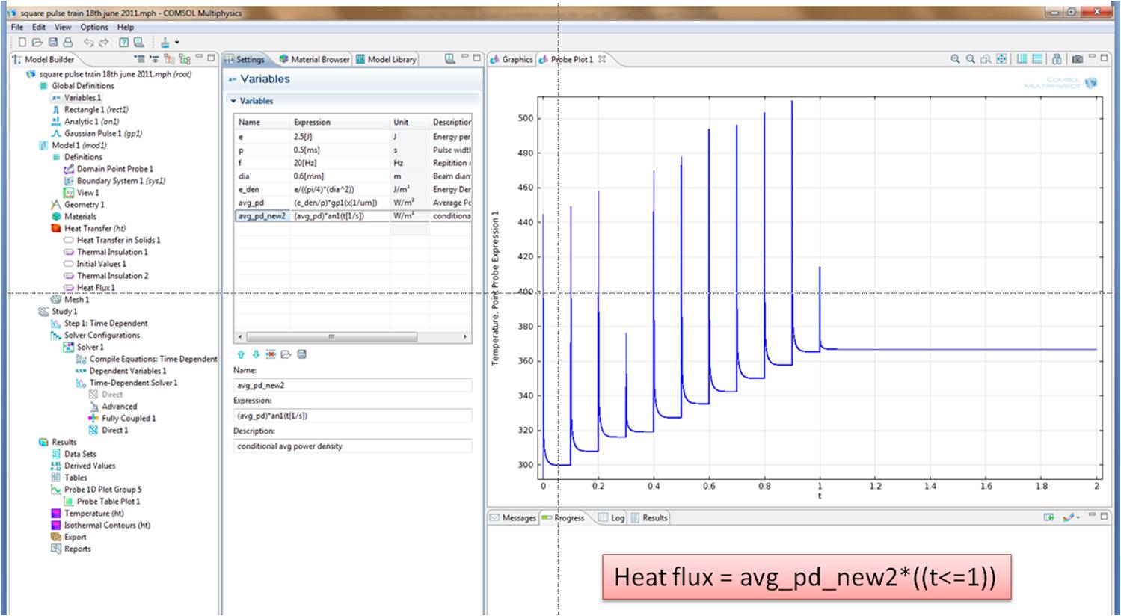
Task: Click the Save icon in main toolbar
Action: point(53,43)
